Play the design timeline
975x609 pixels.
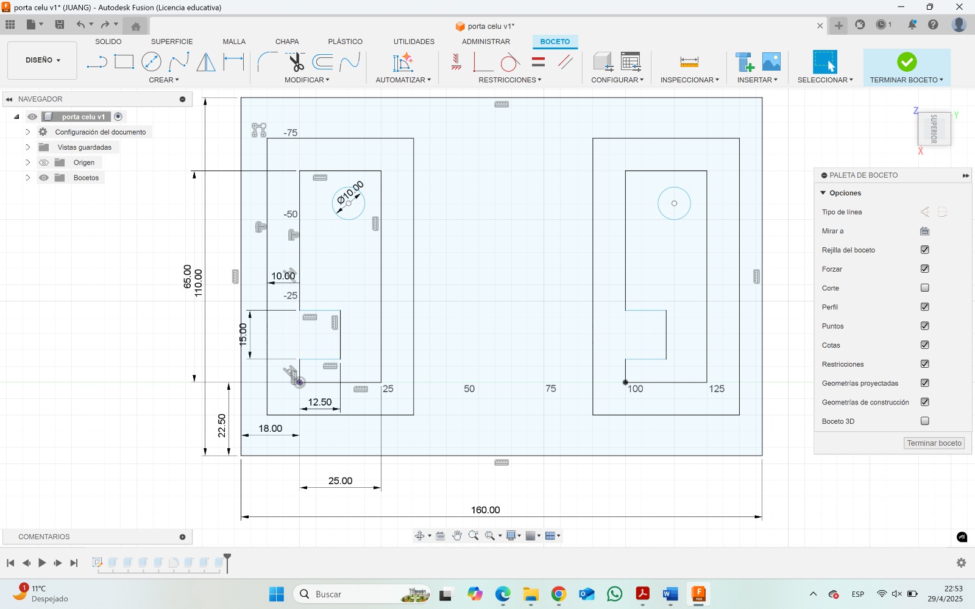tap(42, 563)
